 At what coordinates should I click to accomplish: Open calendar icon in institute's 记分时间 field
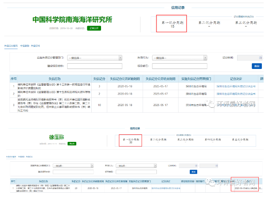261,58
